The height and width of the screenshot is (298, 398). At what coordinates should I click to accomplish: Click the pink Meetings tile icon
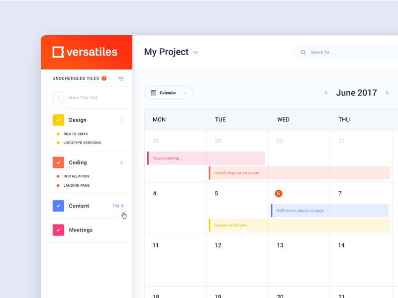click(x=58, y=230)
